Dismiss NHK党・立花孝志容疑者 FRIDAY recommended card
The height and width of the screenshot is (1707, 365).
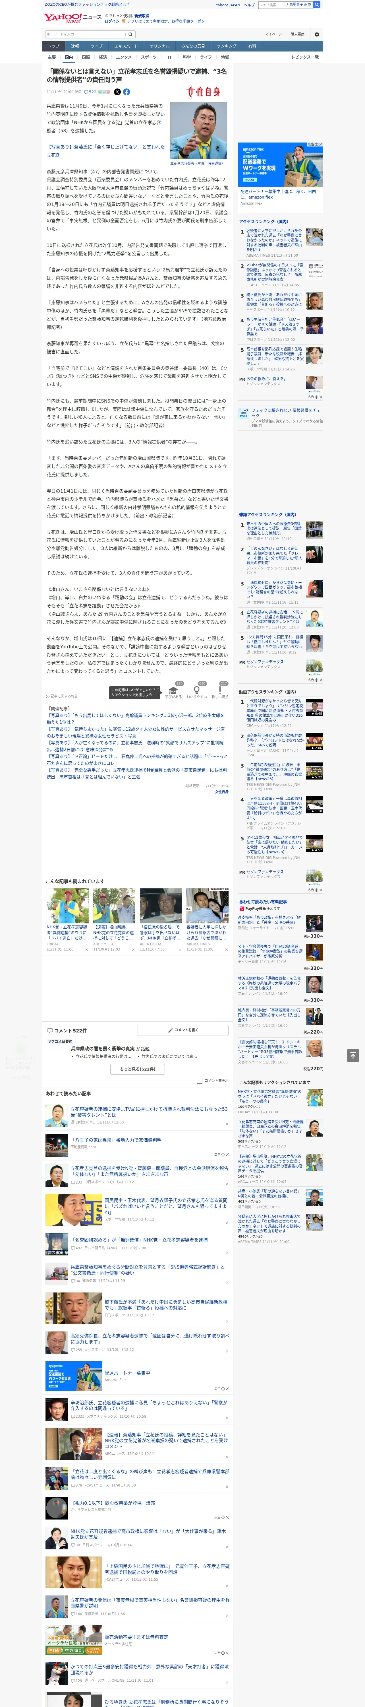86,950
